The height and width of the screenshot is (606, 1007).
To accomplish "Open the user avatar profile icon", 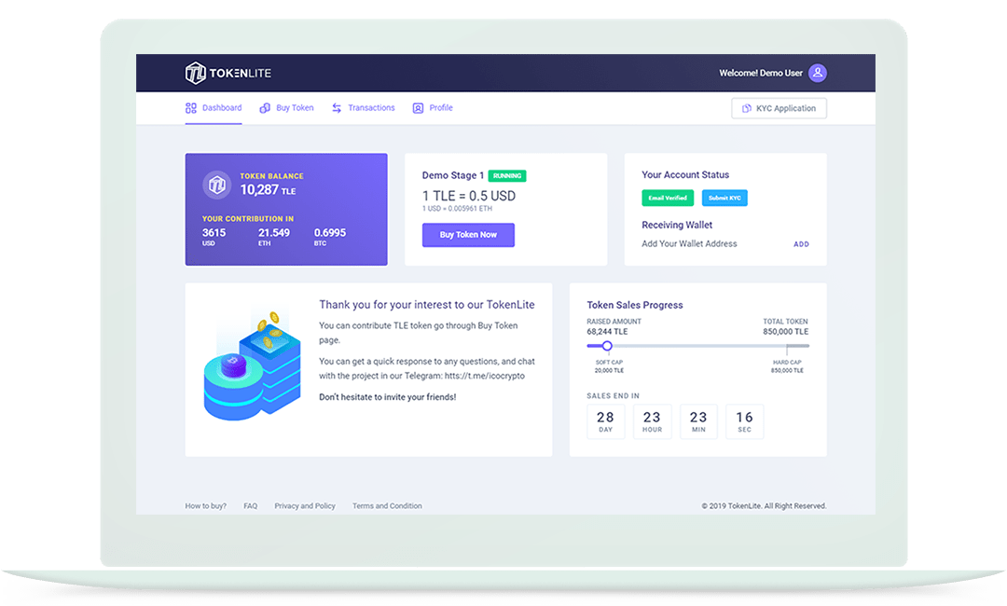I will pos(818,73).
